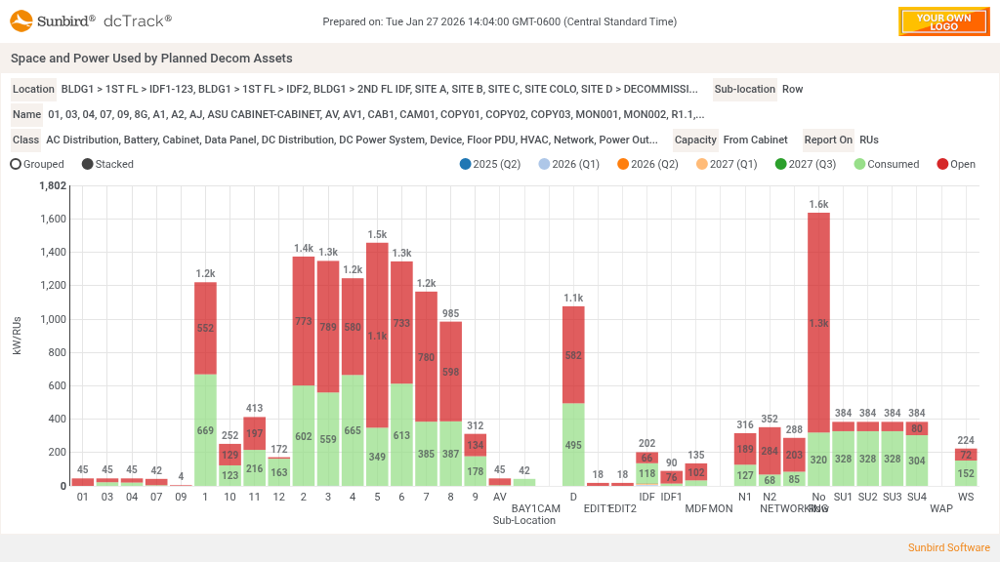This screenshot has width=1000, height=562.
Task: Toggle the 2027 (Q3) green legend marker
Action: tap(781, 164)
